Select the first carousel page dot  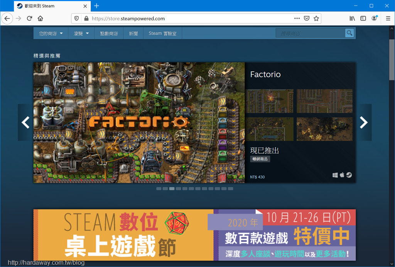(159, 189)
